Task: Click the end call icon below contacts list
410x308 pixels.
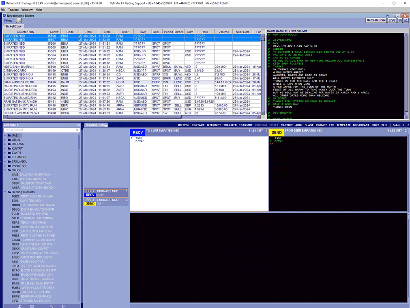Action: coord(63,306)
